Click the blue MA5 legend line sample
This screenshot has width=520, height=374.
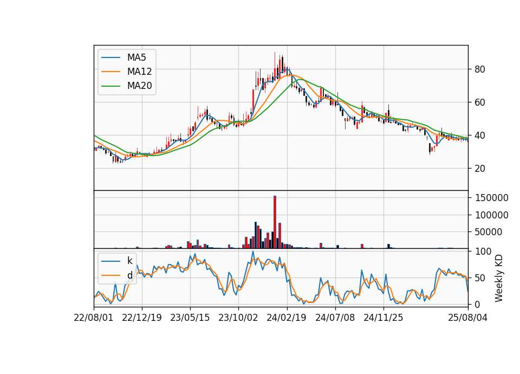[110, 57]
